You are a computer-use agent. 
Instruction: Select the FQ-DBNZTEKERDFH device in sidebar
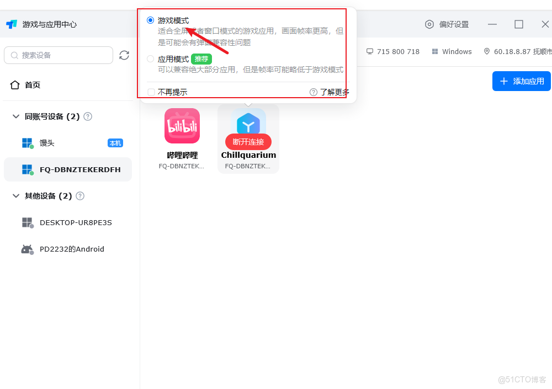(67, 169)
